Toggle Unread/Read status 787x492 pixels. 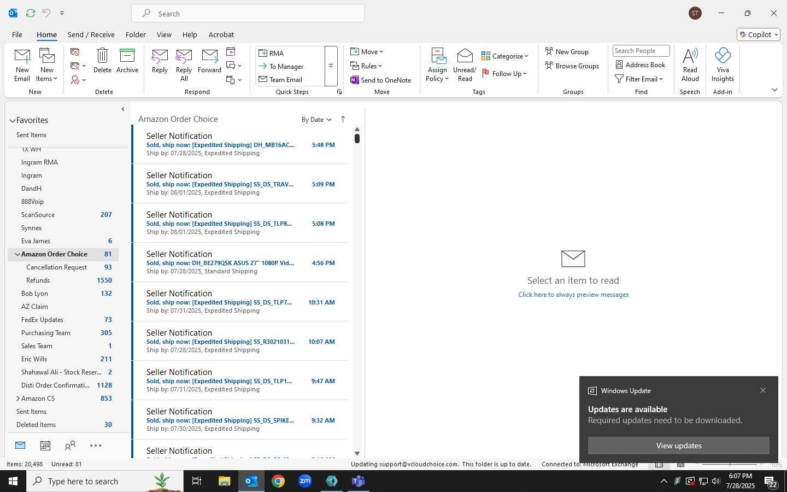(x=465, y=65)
